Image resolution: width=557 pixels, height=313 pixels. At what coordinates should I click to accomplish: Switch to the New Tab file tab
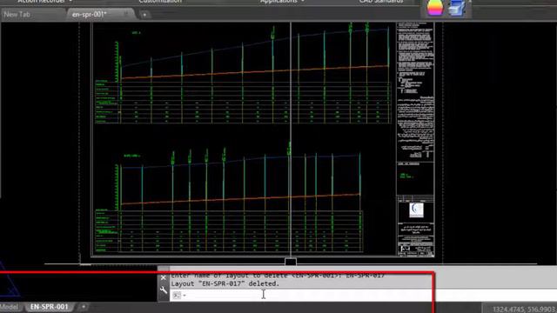tap(17, 15)
